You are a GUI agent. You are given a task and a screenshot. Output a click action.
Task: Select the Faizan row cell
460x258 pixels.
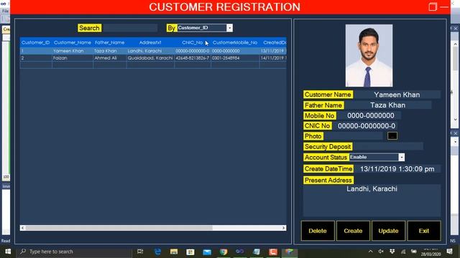coord(73,58)
